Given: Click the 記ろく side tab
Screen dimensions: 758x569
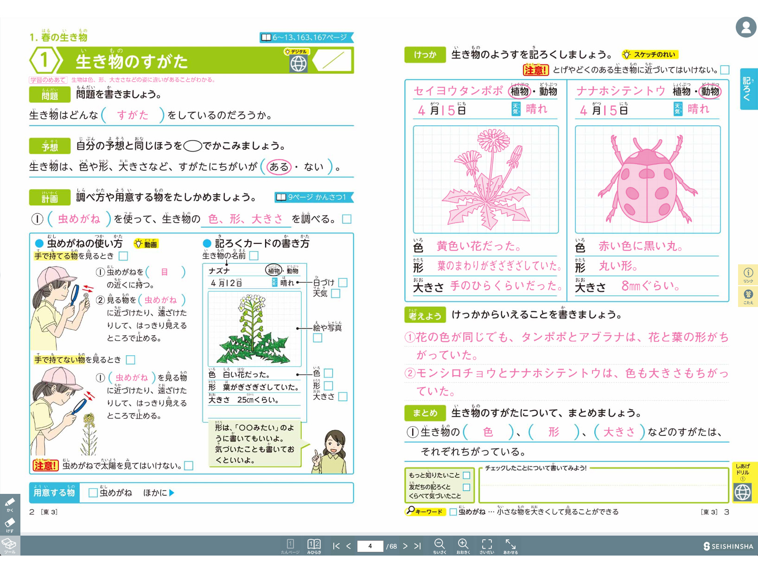Looking at the screenshot, I should coord(748,89).
